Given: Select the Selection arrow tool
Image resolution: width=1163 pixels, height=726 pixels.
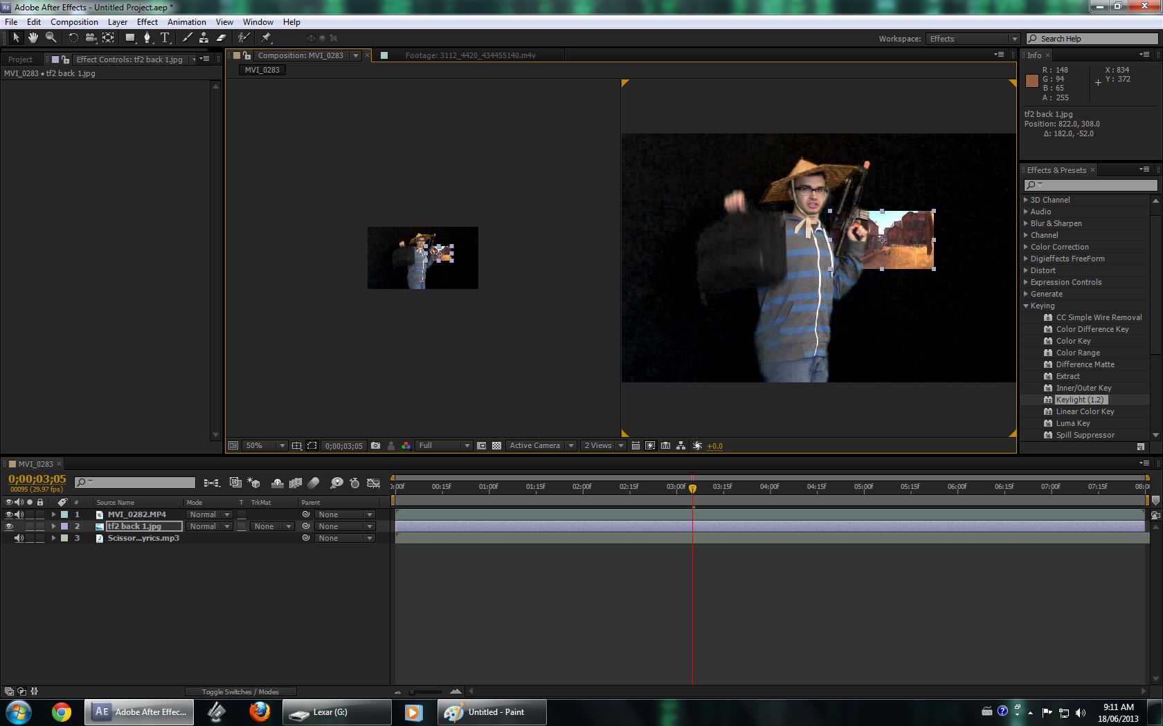Looking at the screenshot, I should 16,38.
